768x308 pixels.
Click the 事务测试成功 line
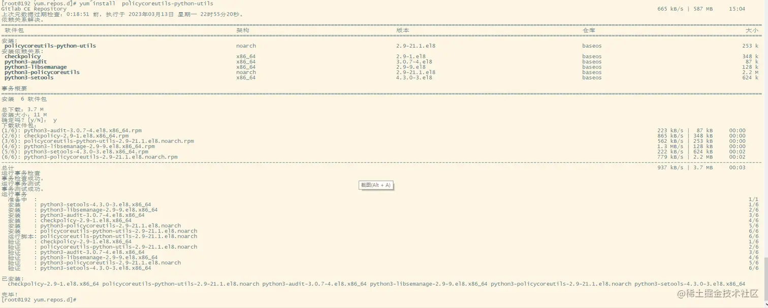point(22,189)
